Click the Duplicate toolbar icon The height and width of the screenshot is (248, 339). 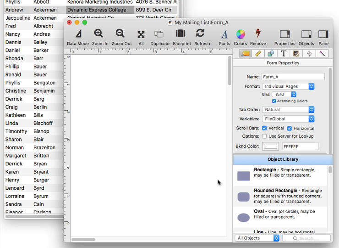click(159, 34)
